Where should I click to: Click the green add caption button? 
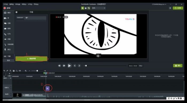(31, 59)
